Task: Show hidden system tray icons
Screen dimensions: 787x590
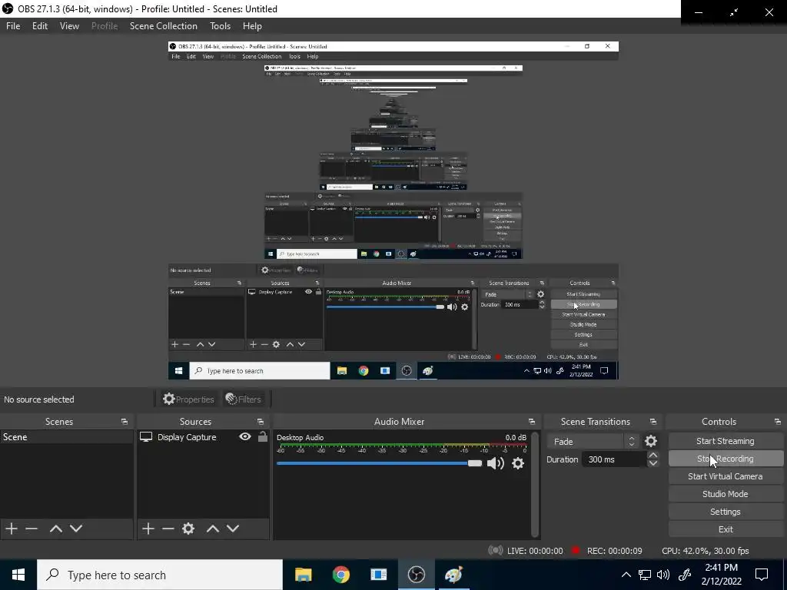Action: tap(626, 575)
